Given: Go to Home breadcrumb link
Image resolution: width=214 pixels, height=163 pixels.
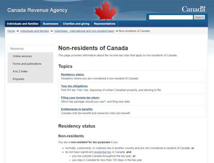Looking at the screenshot, I should click(11, 31).
